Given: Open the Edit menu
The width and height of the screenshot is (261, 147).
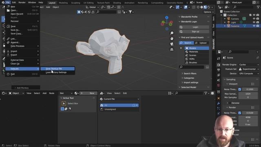Looking at the screenshot, I should point(14,2).
